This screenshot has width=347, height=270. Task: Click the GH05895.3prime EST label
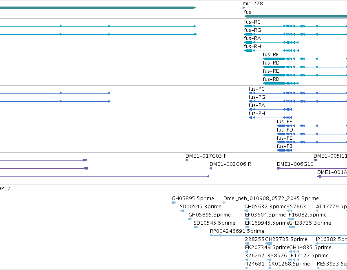[209, 215]
